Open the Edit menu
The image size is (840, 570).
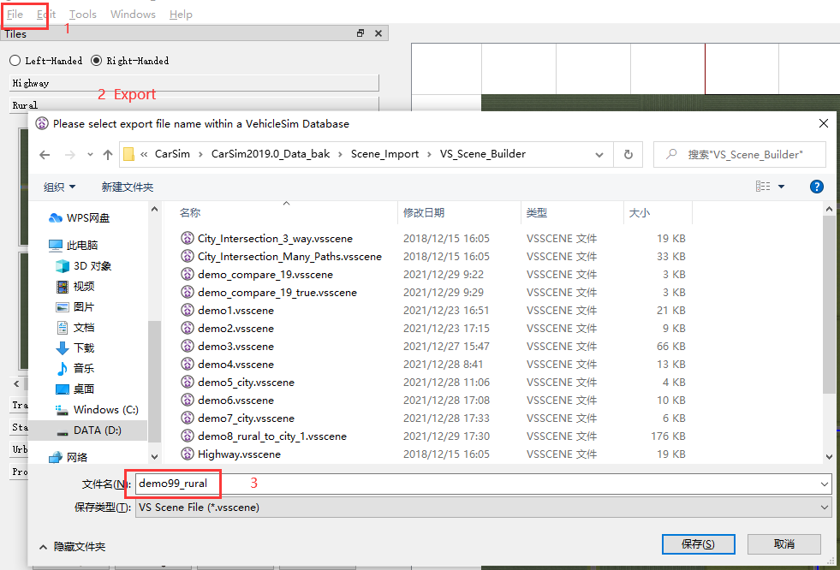click(46, 15)
